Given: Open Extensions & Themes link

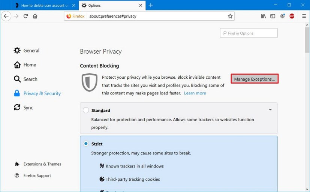Looking at the screenshot, I should pos(38,164).
